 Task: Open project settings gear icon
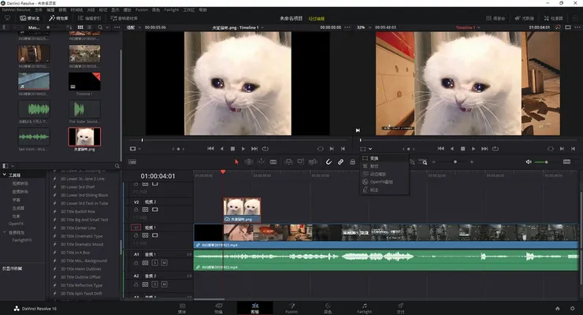point(572,309)
